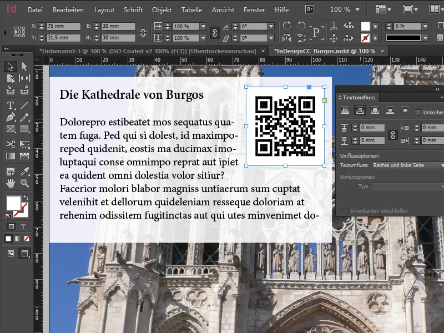Open the Datei menu
The image size is (444, 333).
point(35,10)
